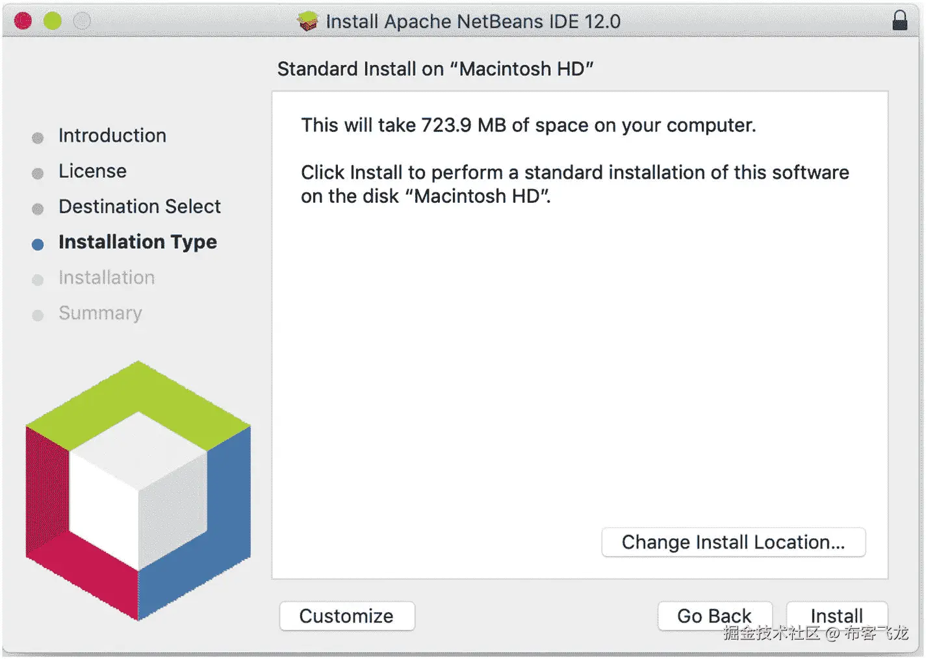
Task: Click the lock icon in title bar
Action: click(899, 21)
